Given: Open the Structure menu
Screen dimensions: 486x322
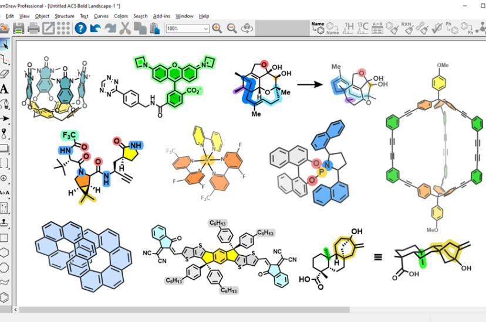Looking at the screenshot, I should (65, 16).
